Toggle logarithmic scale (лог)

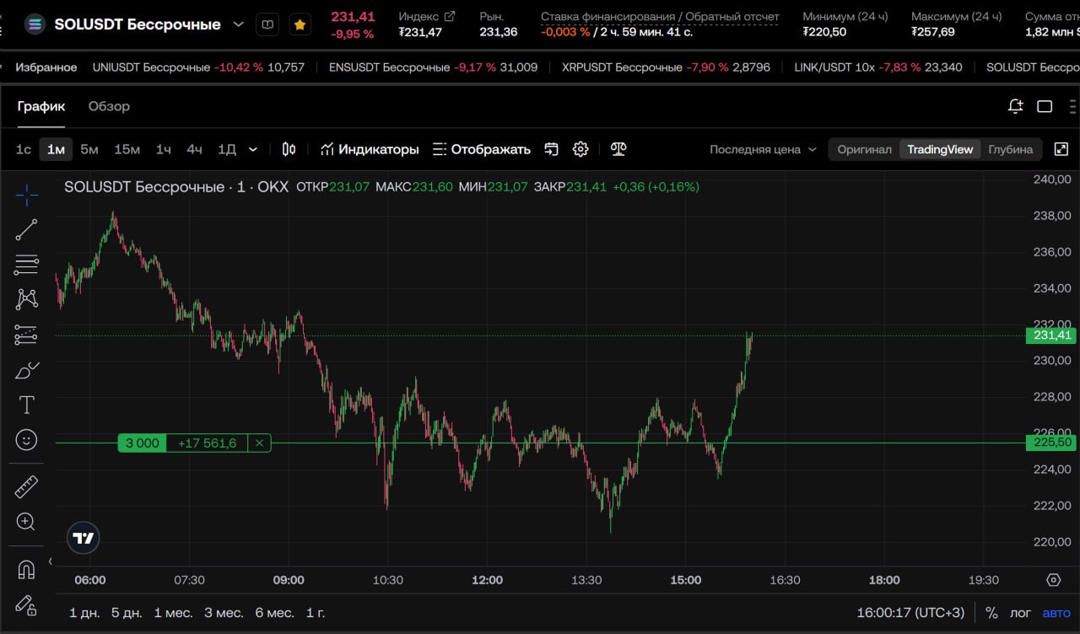(x=1020, y=613)
